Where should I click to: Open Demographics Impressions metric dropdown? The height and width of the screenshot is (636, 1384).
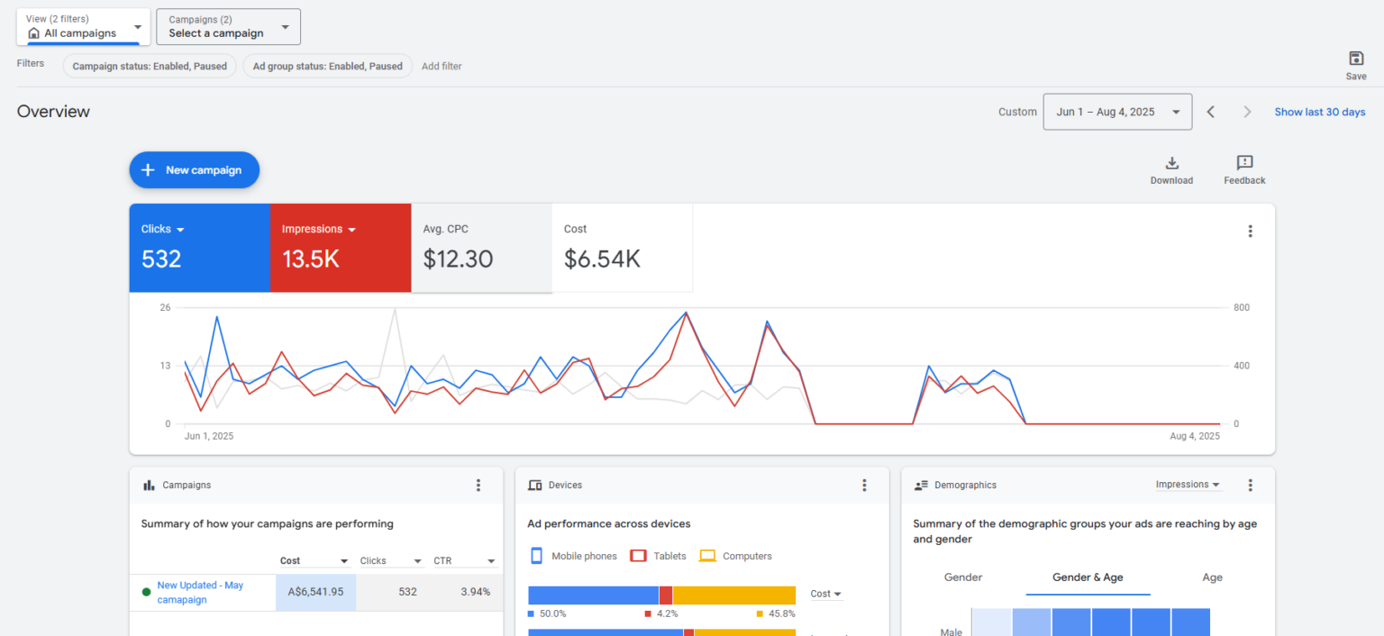click(x=1188, y=485)
